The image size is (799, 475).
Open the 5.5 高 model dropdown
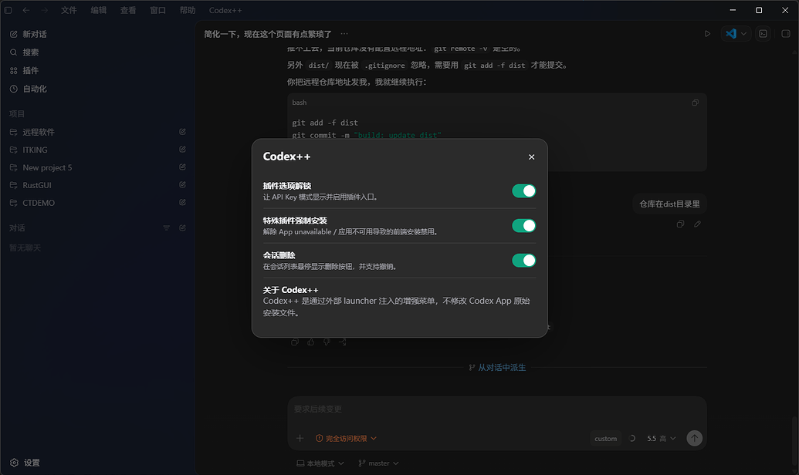pyautogui.click(x=661, y=438)
